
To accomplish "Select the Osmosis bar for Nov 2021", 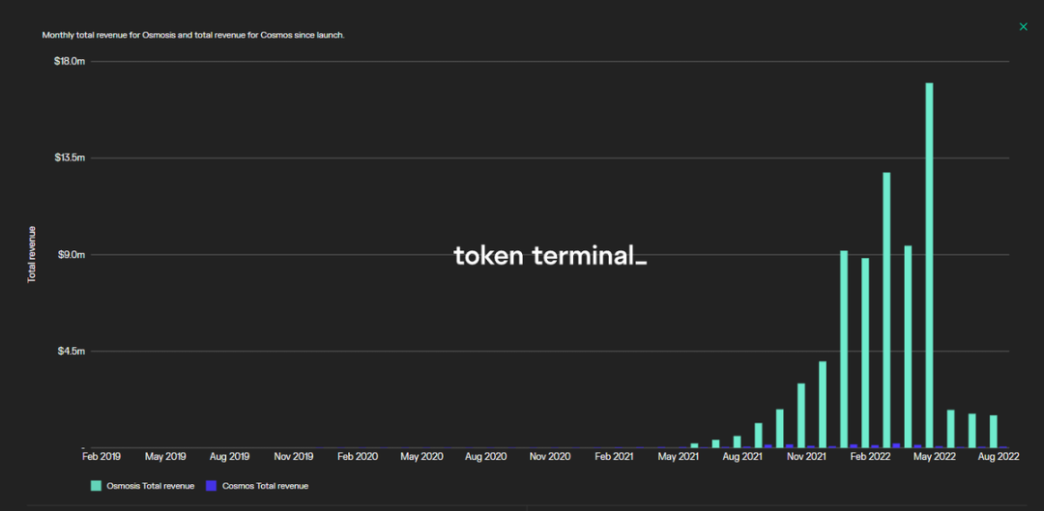I will tap(801, 415).
